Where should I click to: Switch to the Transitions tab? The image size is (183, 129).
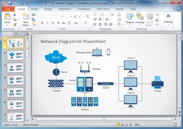(65, 9)
